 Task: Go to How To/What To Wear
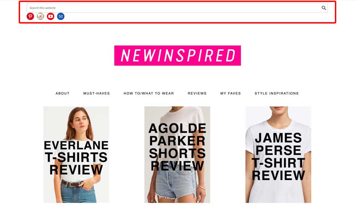149,94
